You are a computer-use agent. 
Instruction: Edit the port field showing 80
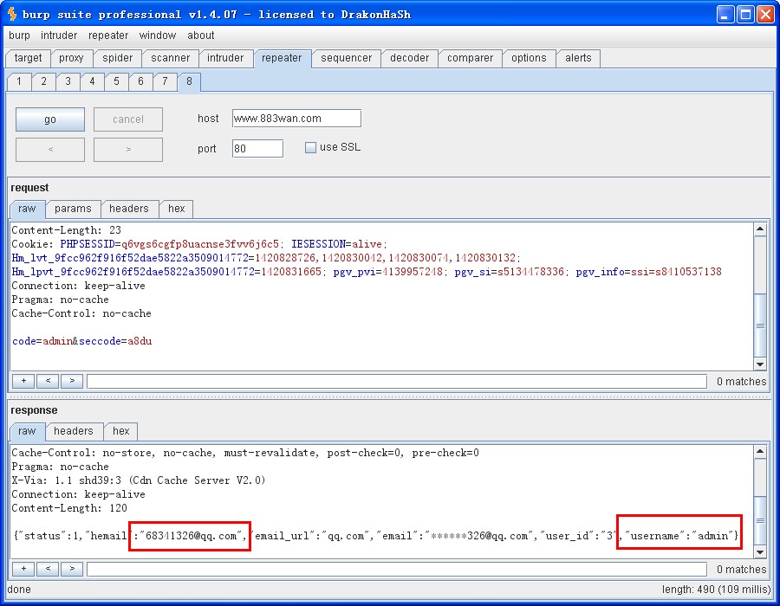(257, 149)
